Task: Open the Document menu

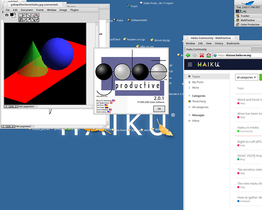Action: coord(27,10)
